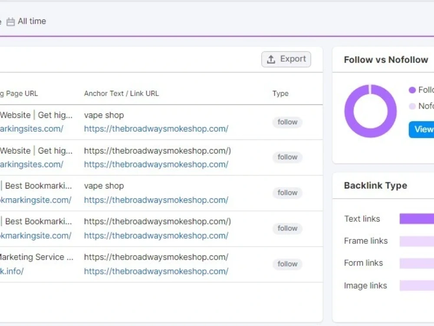This screenshot has width=434, height=326.
Task: Click the Frame links bar
Action: pyautogui.click(x=417, y=241)
